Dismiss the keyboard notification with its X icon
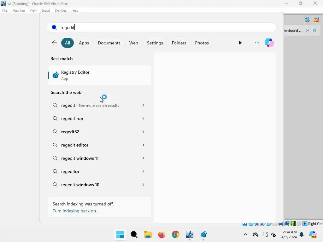Screen dimensions: 323x242 point(314,31)
